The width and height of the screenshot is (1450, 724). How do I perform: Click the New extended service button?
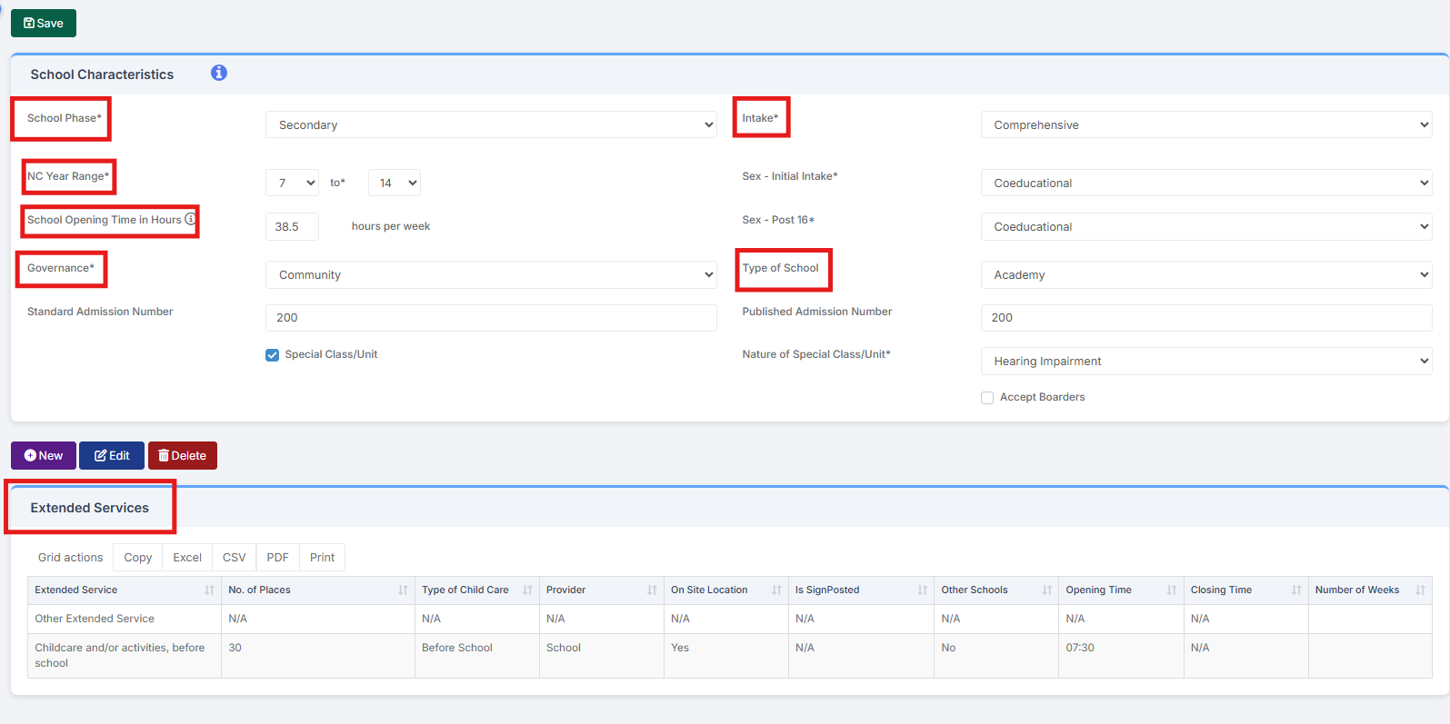point(44,456)
